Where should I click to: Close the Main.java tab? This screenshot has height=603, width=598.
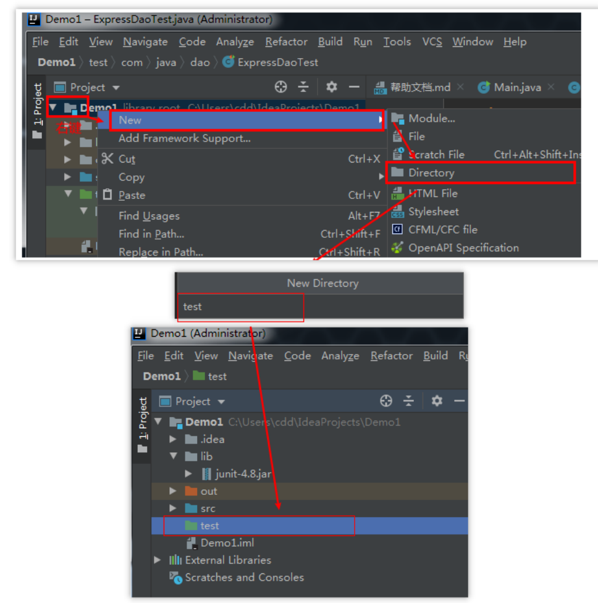click(x=550, y=87)
